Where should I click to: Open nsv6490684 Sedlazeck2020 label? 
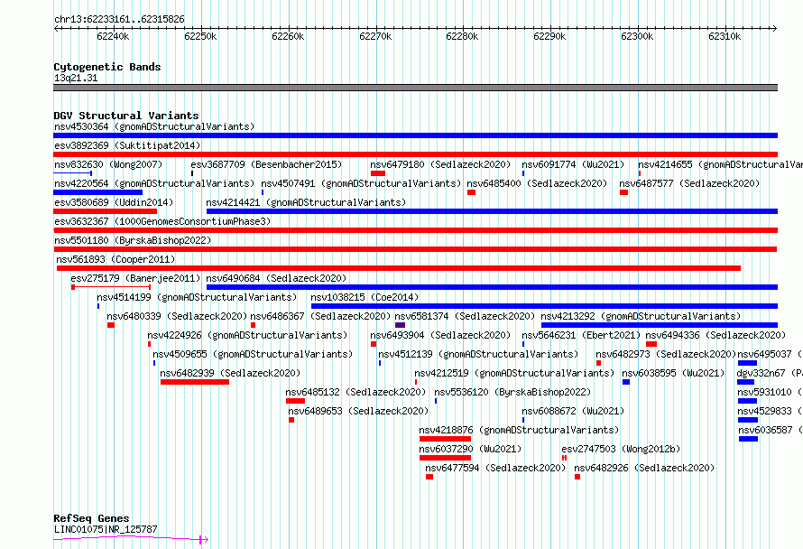pyautogui.click(x=276, y=278)
